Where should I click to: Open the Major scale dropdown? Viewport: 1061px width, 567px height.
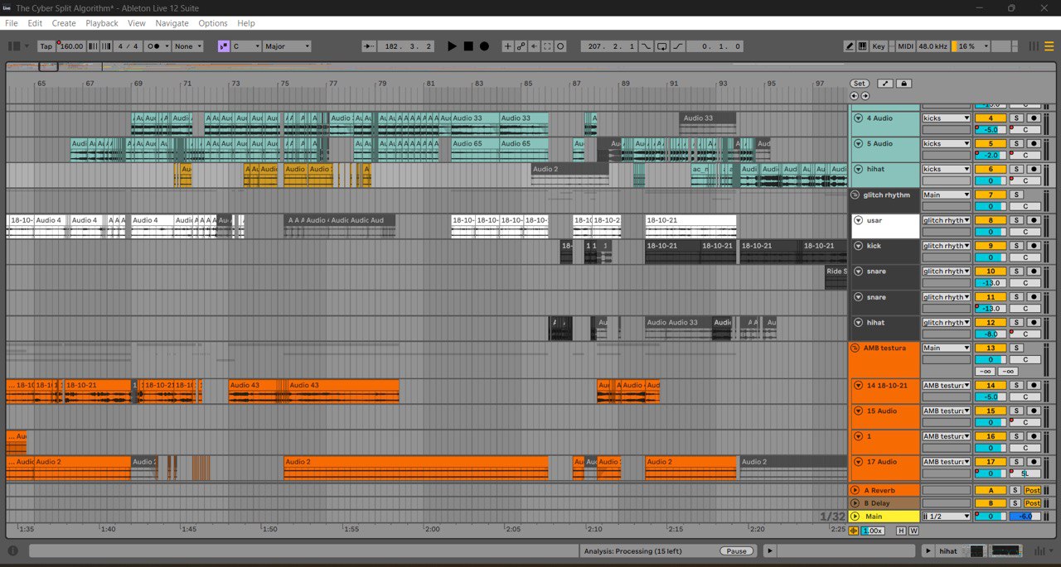point(287,46)
